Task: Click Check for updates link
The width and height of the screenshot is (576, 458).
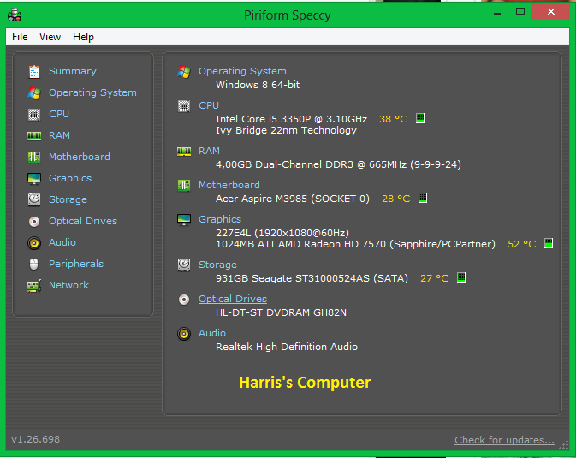Action: click(504, 440)
